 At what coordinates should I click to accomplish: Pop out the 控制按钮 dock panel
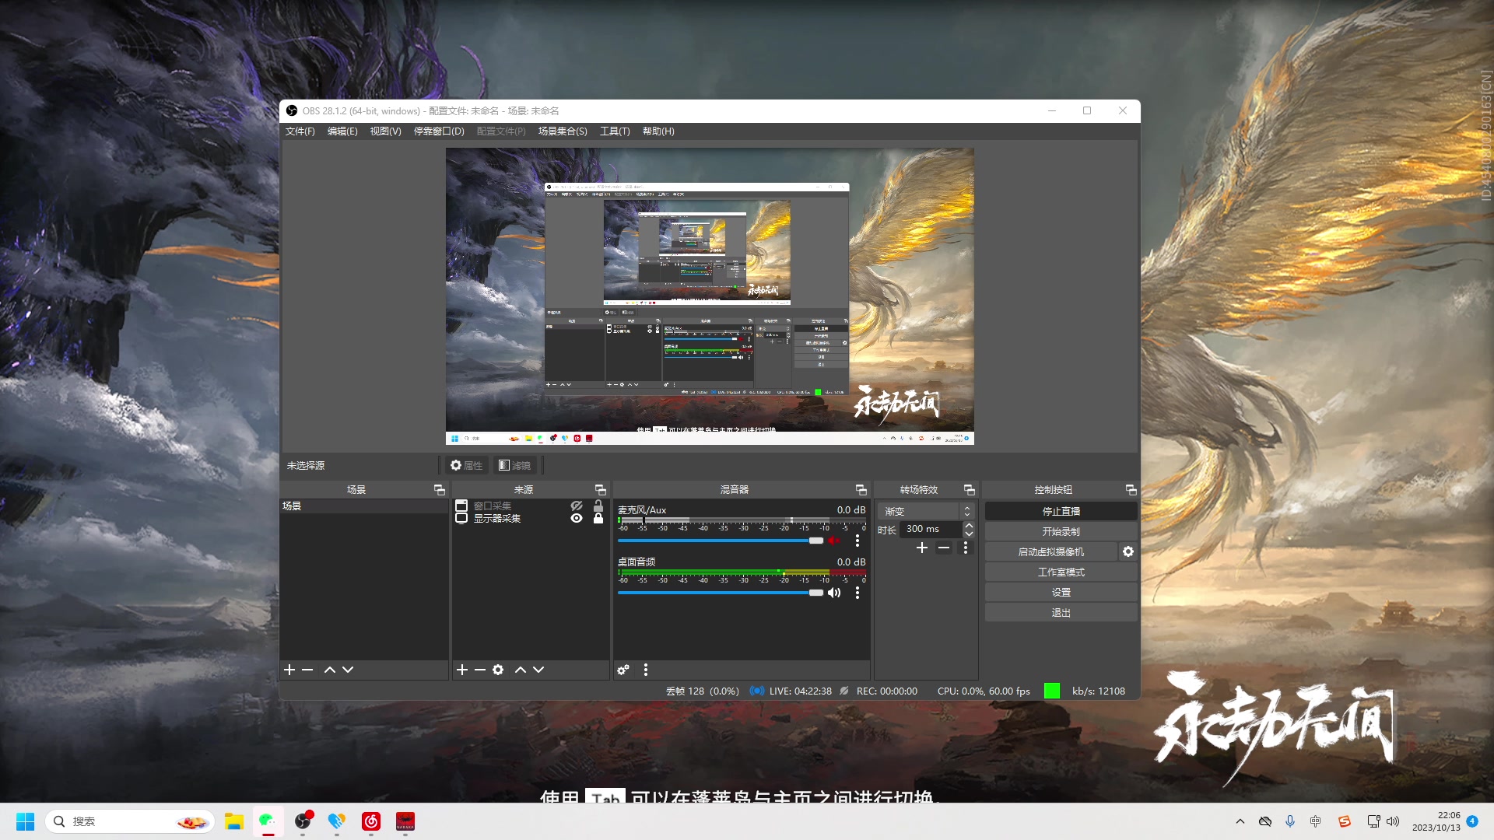[1131, 489]
